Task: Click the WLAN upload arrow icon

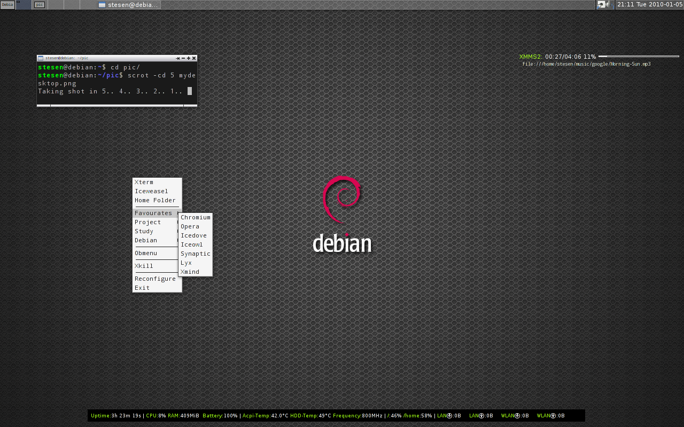Action: (x=553, y=416)
